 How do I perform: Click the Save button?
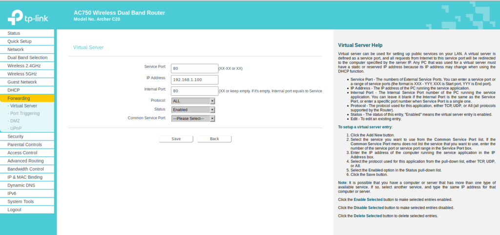176,139
